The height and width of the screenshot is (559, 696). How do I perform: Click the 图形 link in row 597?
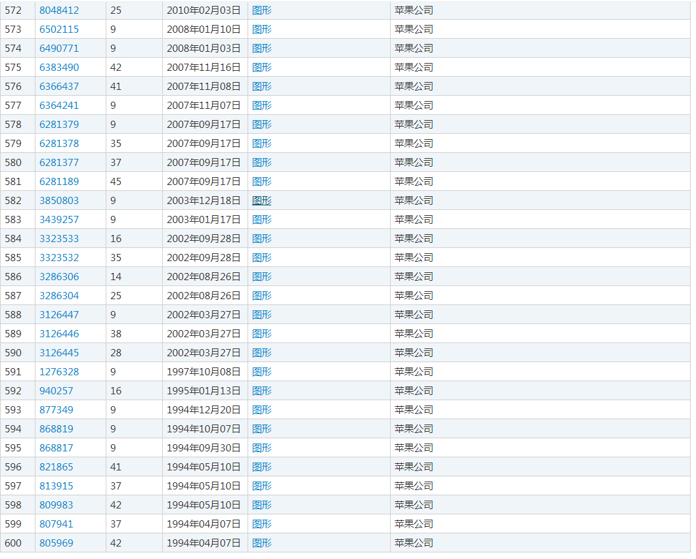262,486
